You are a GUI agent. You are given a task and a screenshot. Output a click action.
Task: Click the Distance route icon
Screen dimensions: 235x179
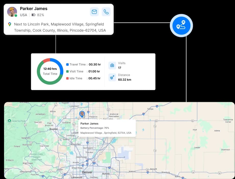(x=112, y=77)
